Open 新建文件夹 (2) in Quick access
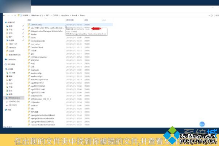This screenshot has height=146, width=219. pyautogui.click(x=14, y=55)
